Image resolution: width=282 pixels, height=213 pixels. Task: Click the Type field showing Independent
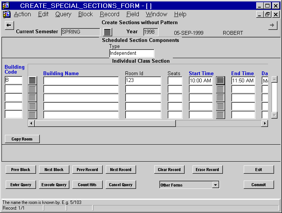click(x=132, y=53)
